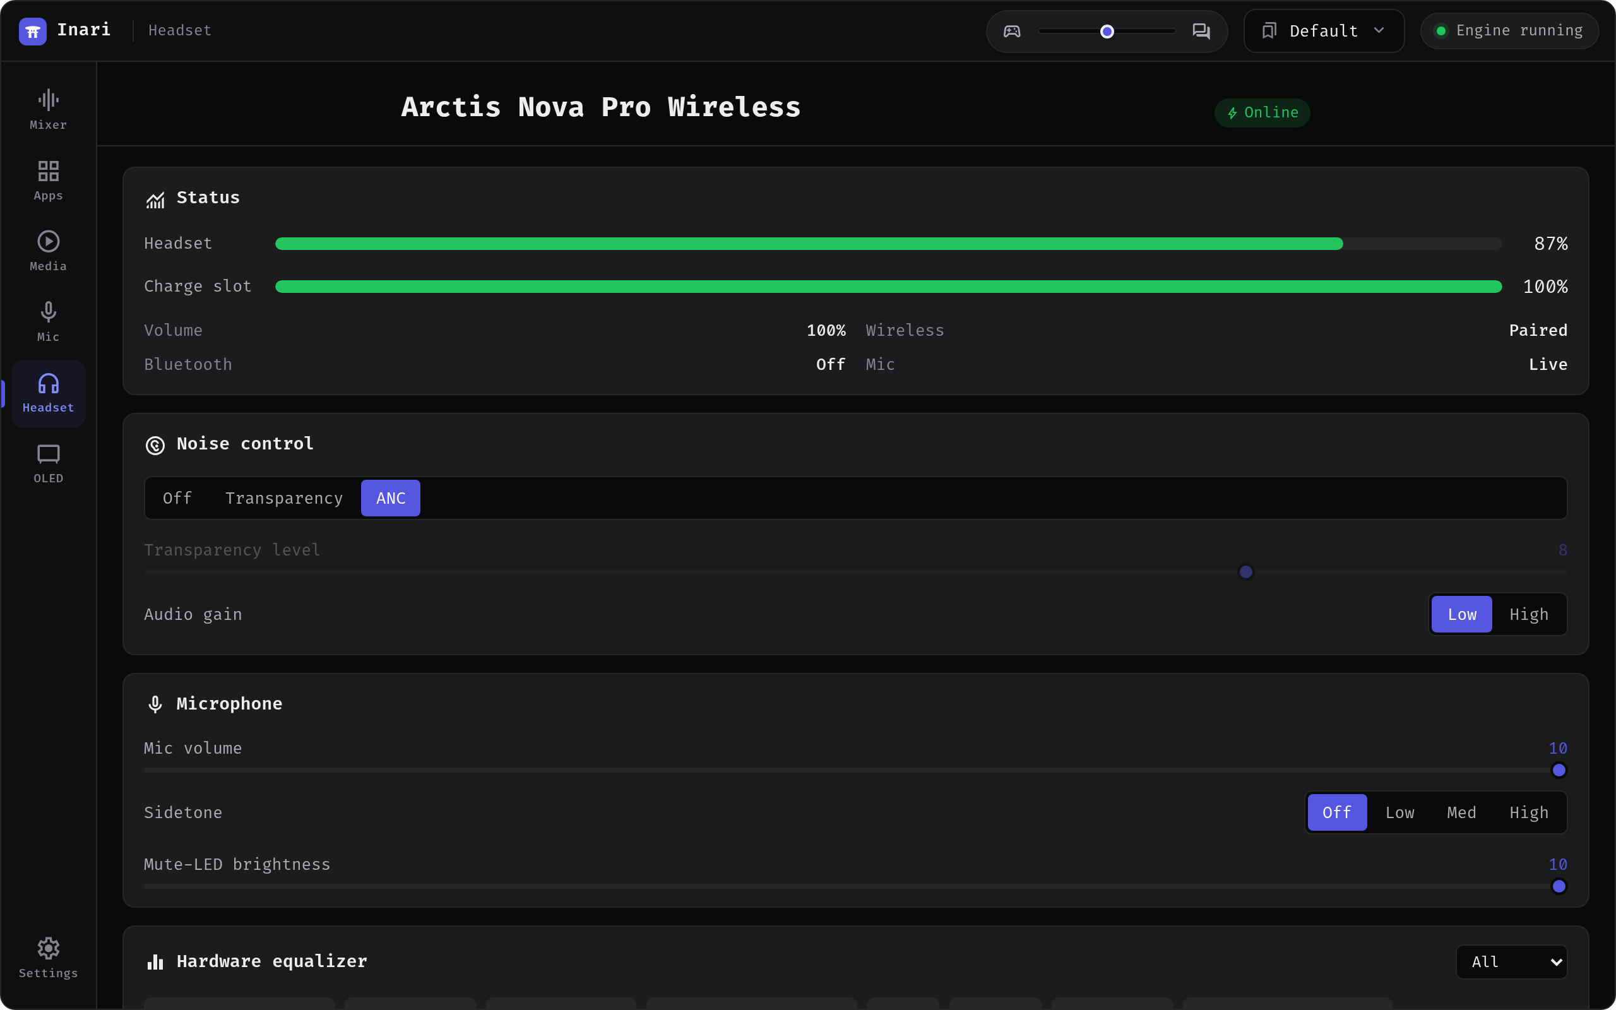This screenshot has width=1616, height=1010.
Task: Click the Mic volume slider handle
Action: 1559,770
